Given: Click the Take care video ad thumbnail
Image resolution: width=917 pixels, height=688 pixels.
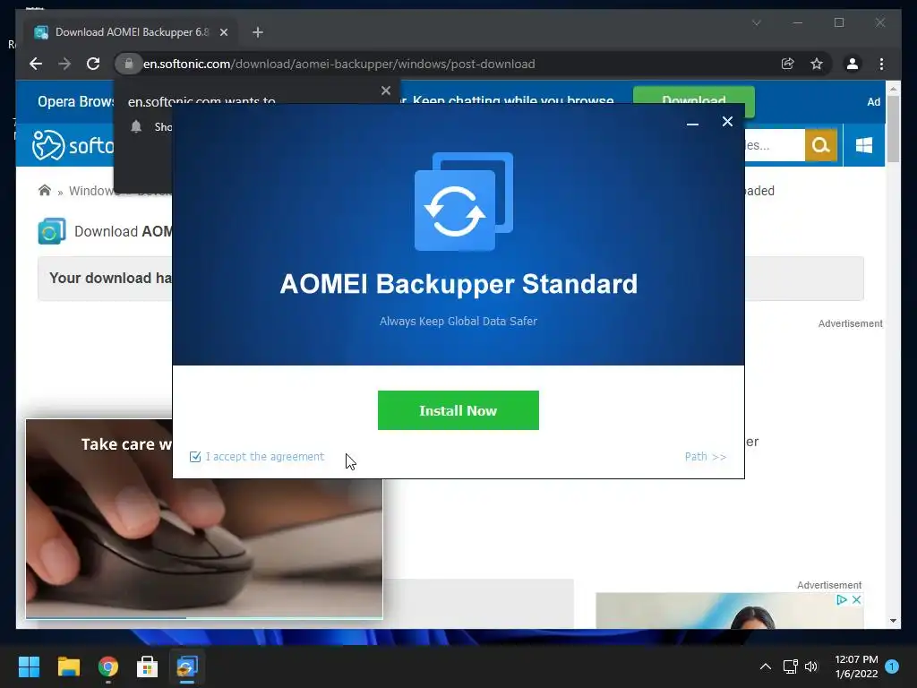Looking at the screenshot, I should (x=204, y=519).
